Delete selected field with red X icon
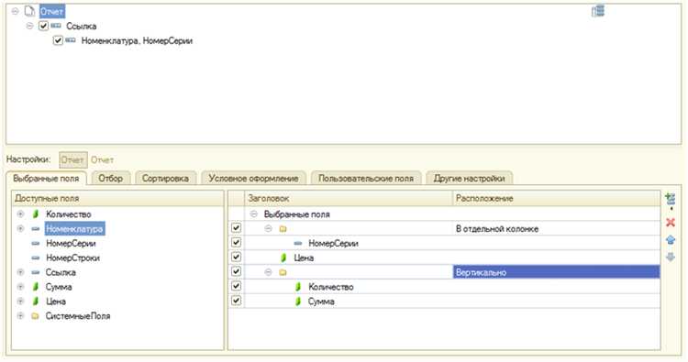This screenshot has width=688, height=362. [x=670, y=222]
